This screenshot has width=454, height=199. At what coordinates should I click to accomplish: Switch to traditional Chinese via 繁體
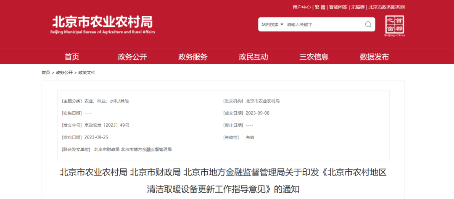click(320, 7)
